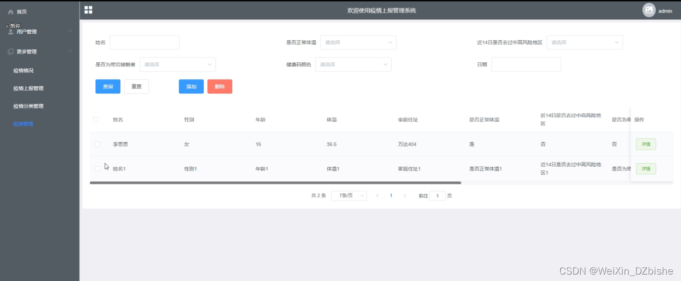Open 详情 for the 李思思 row

pos(646,144)
